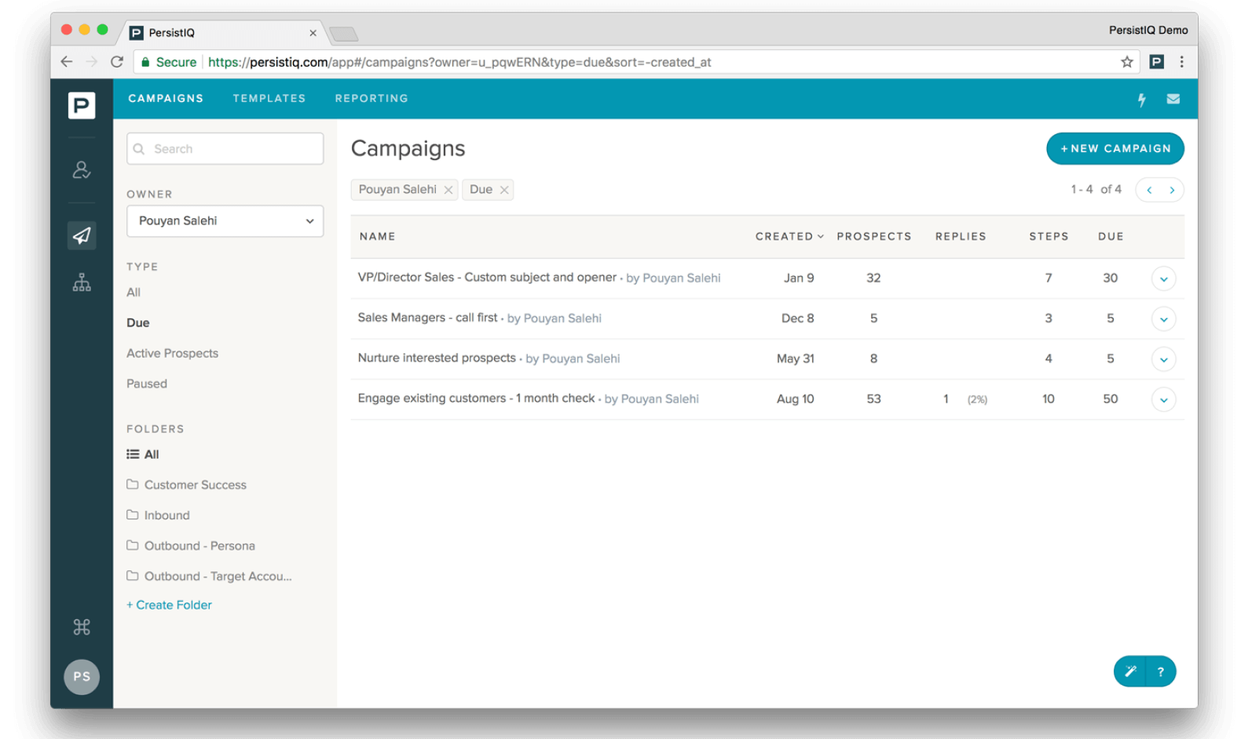
Task: Open the Owner dropdown Pouyan Salehi
Action: (x=225, y=221)
